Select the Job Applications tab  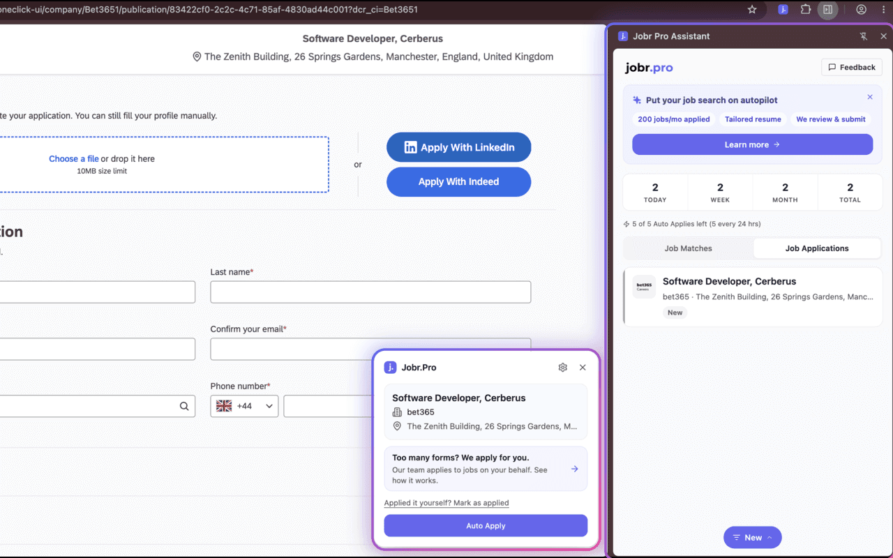[x=817, y=248]
